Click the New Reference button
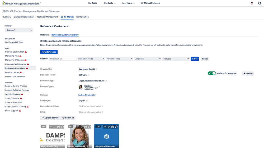 pyautogui.click(x=49, y=52)
